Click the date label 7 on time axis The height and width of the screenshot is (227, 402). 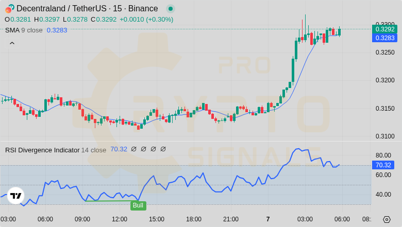tap(268, 219)
